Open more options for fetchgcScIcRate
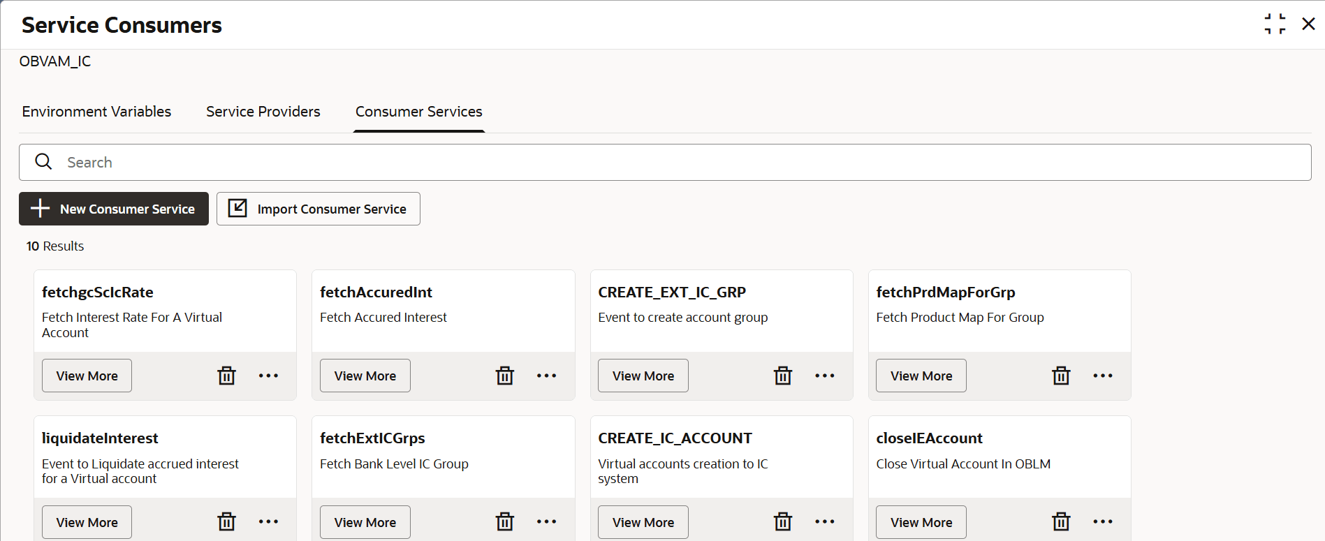 coord(268,376)
